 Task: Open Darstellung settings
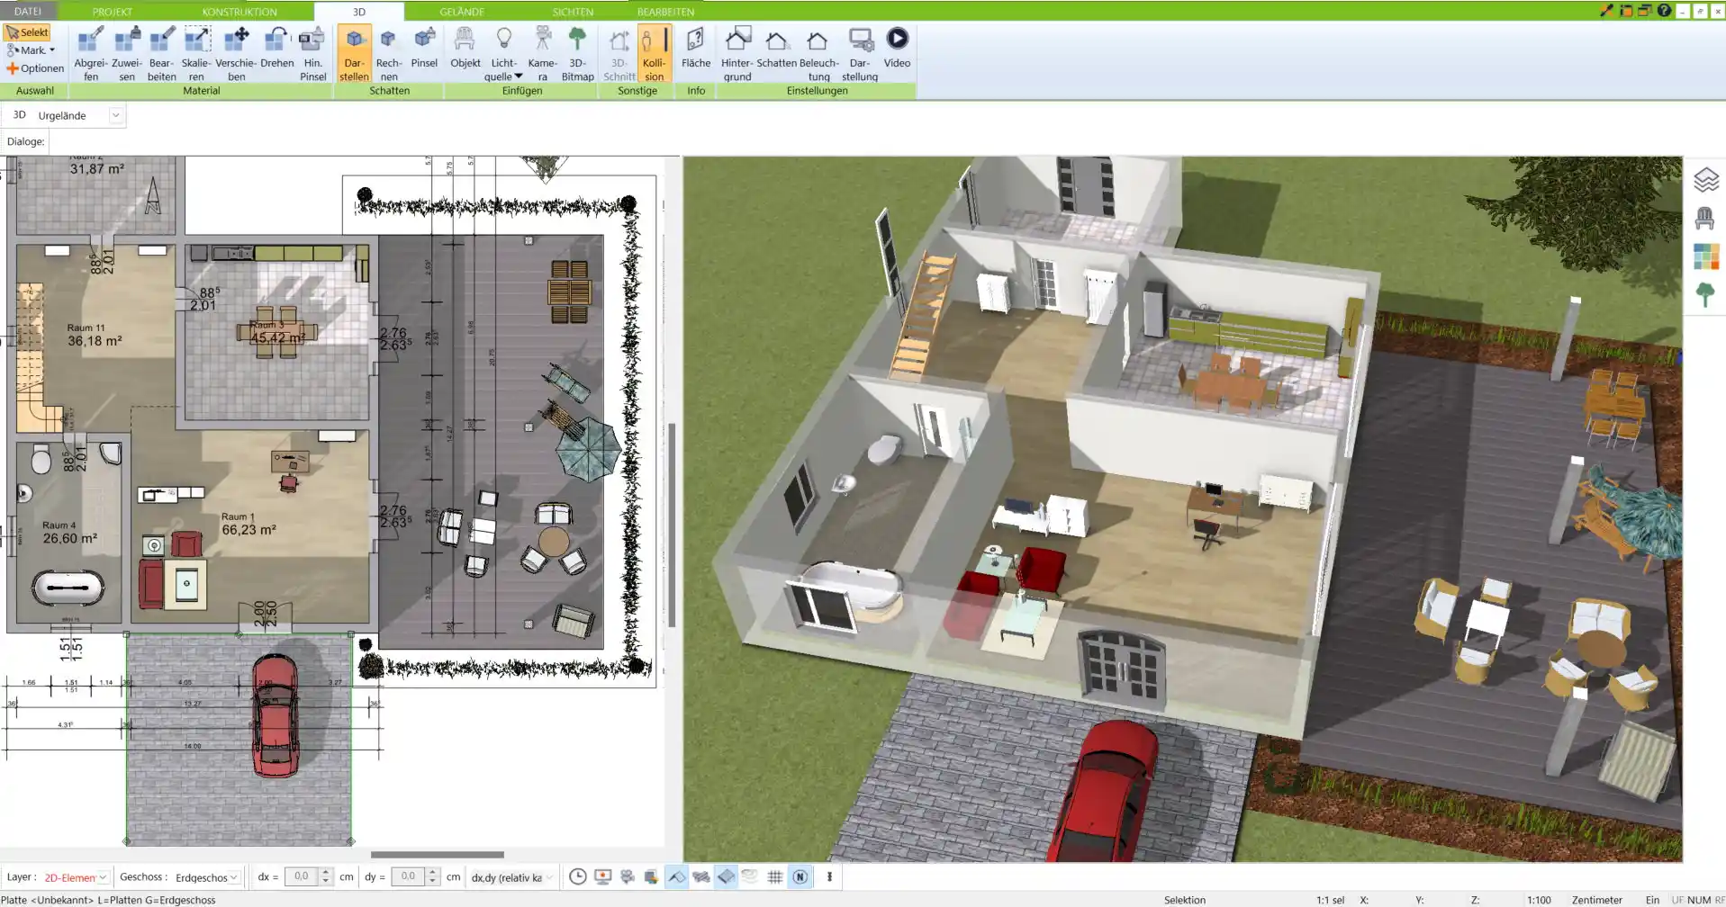[860, 54]
